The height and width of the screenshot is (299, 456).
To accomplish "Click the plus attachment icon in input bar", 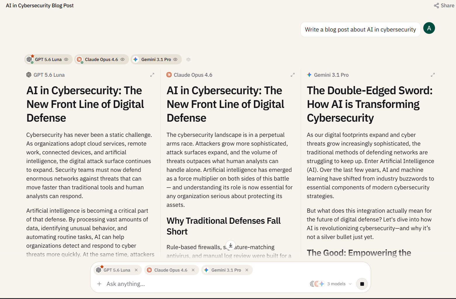I will [99, 284].
